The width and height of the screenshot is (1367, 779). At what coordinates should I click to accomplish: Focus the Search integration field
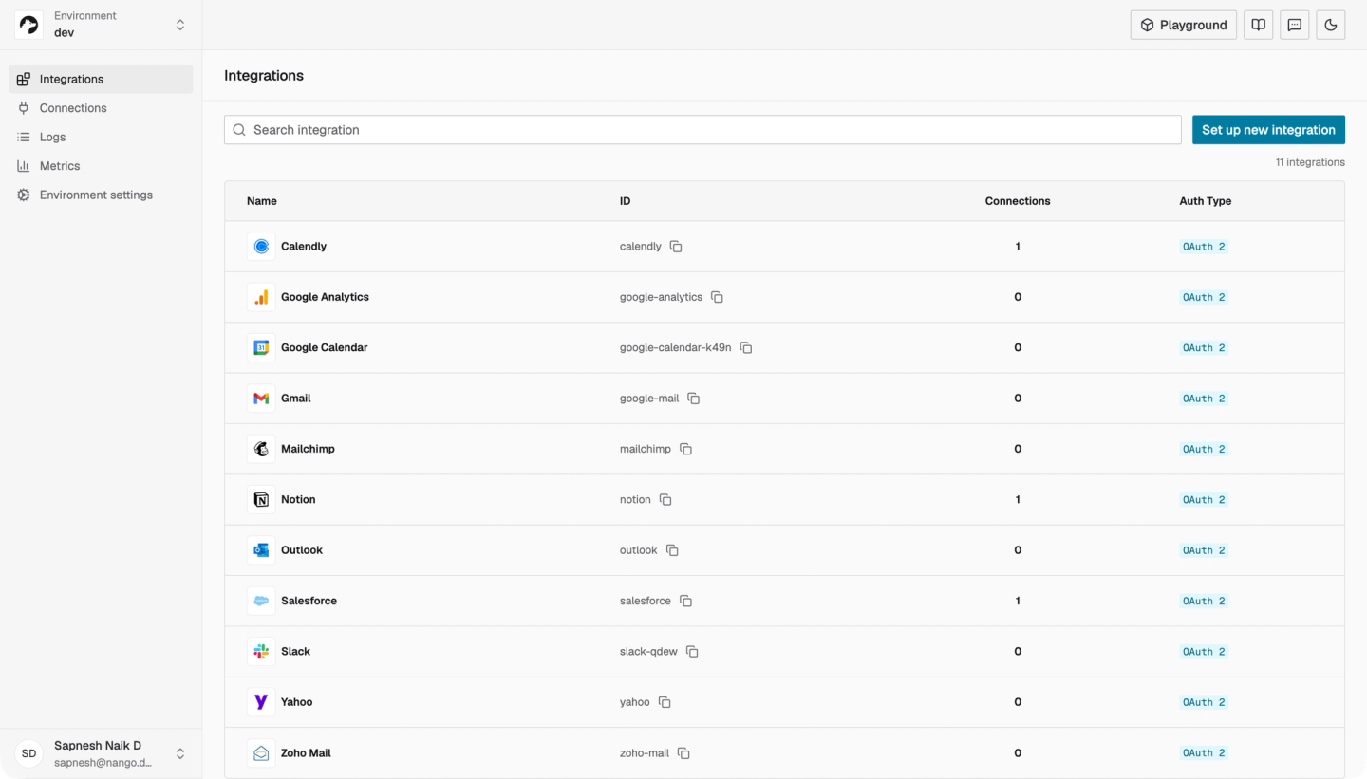click(702, 130)
